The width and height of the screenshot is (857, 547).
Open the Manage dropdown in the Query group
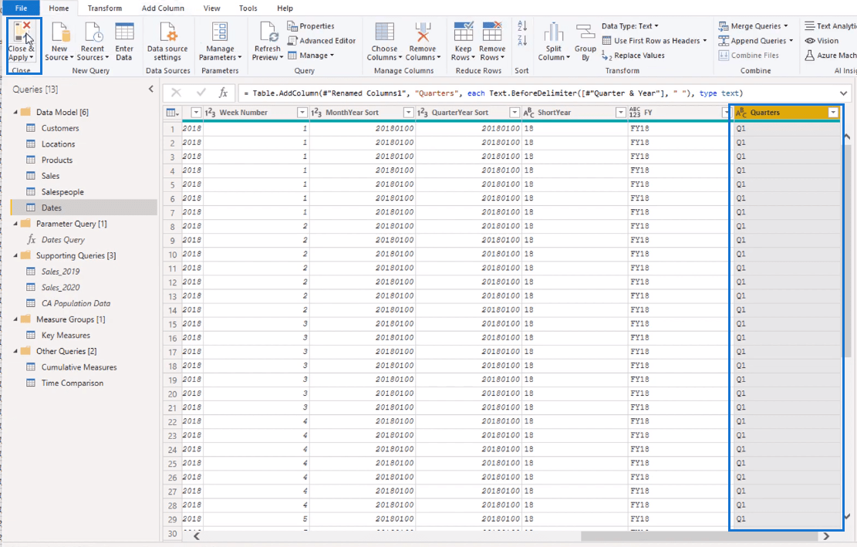point(310,56)
